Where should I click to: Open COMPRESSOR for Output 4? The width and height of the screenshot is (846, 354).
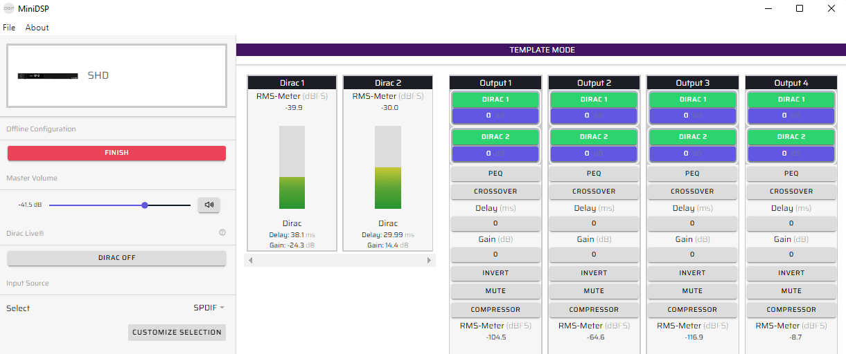pos(791,310)
